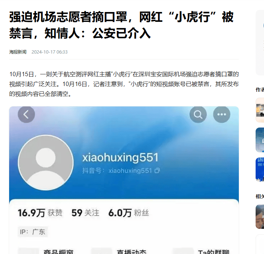Screen dimensions: 264x254
Task: Select the 59 关注 stat
Action: point(85,213)
